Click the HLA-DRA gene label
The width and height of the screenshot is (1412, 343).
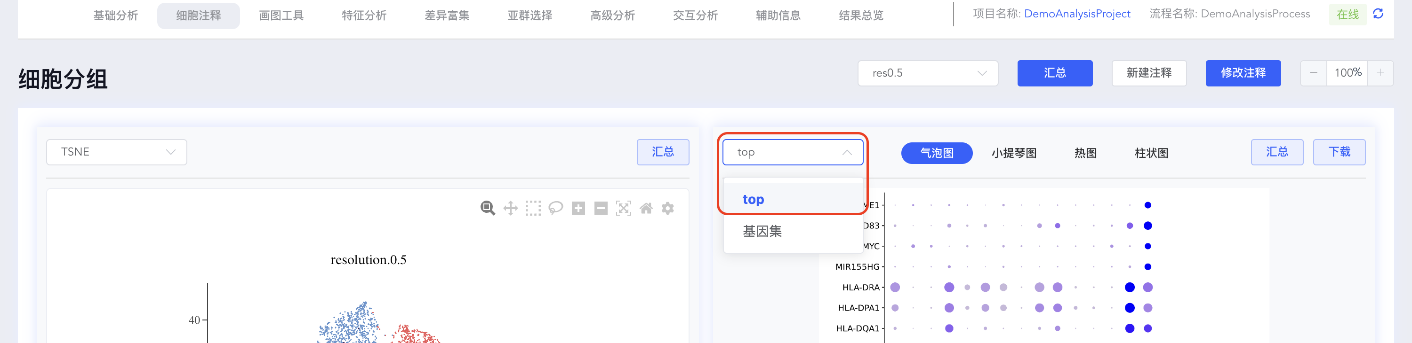(860, 287)
